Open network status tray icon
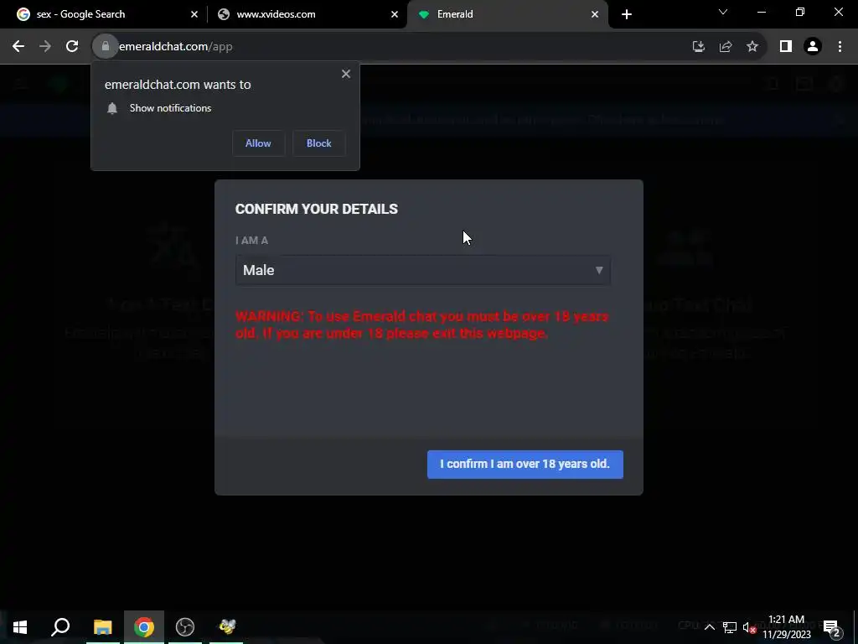 point(730,627)
